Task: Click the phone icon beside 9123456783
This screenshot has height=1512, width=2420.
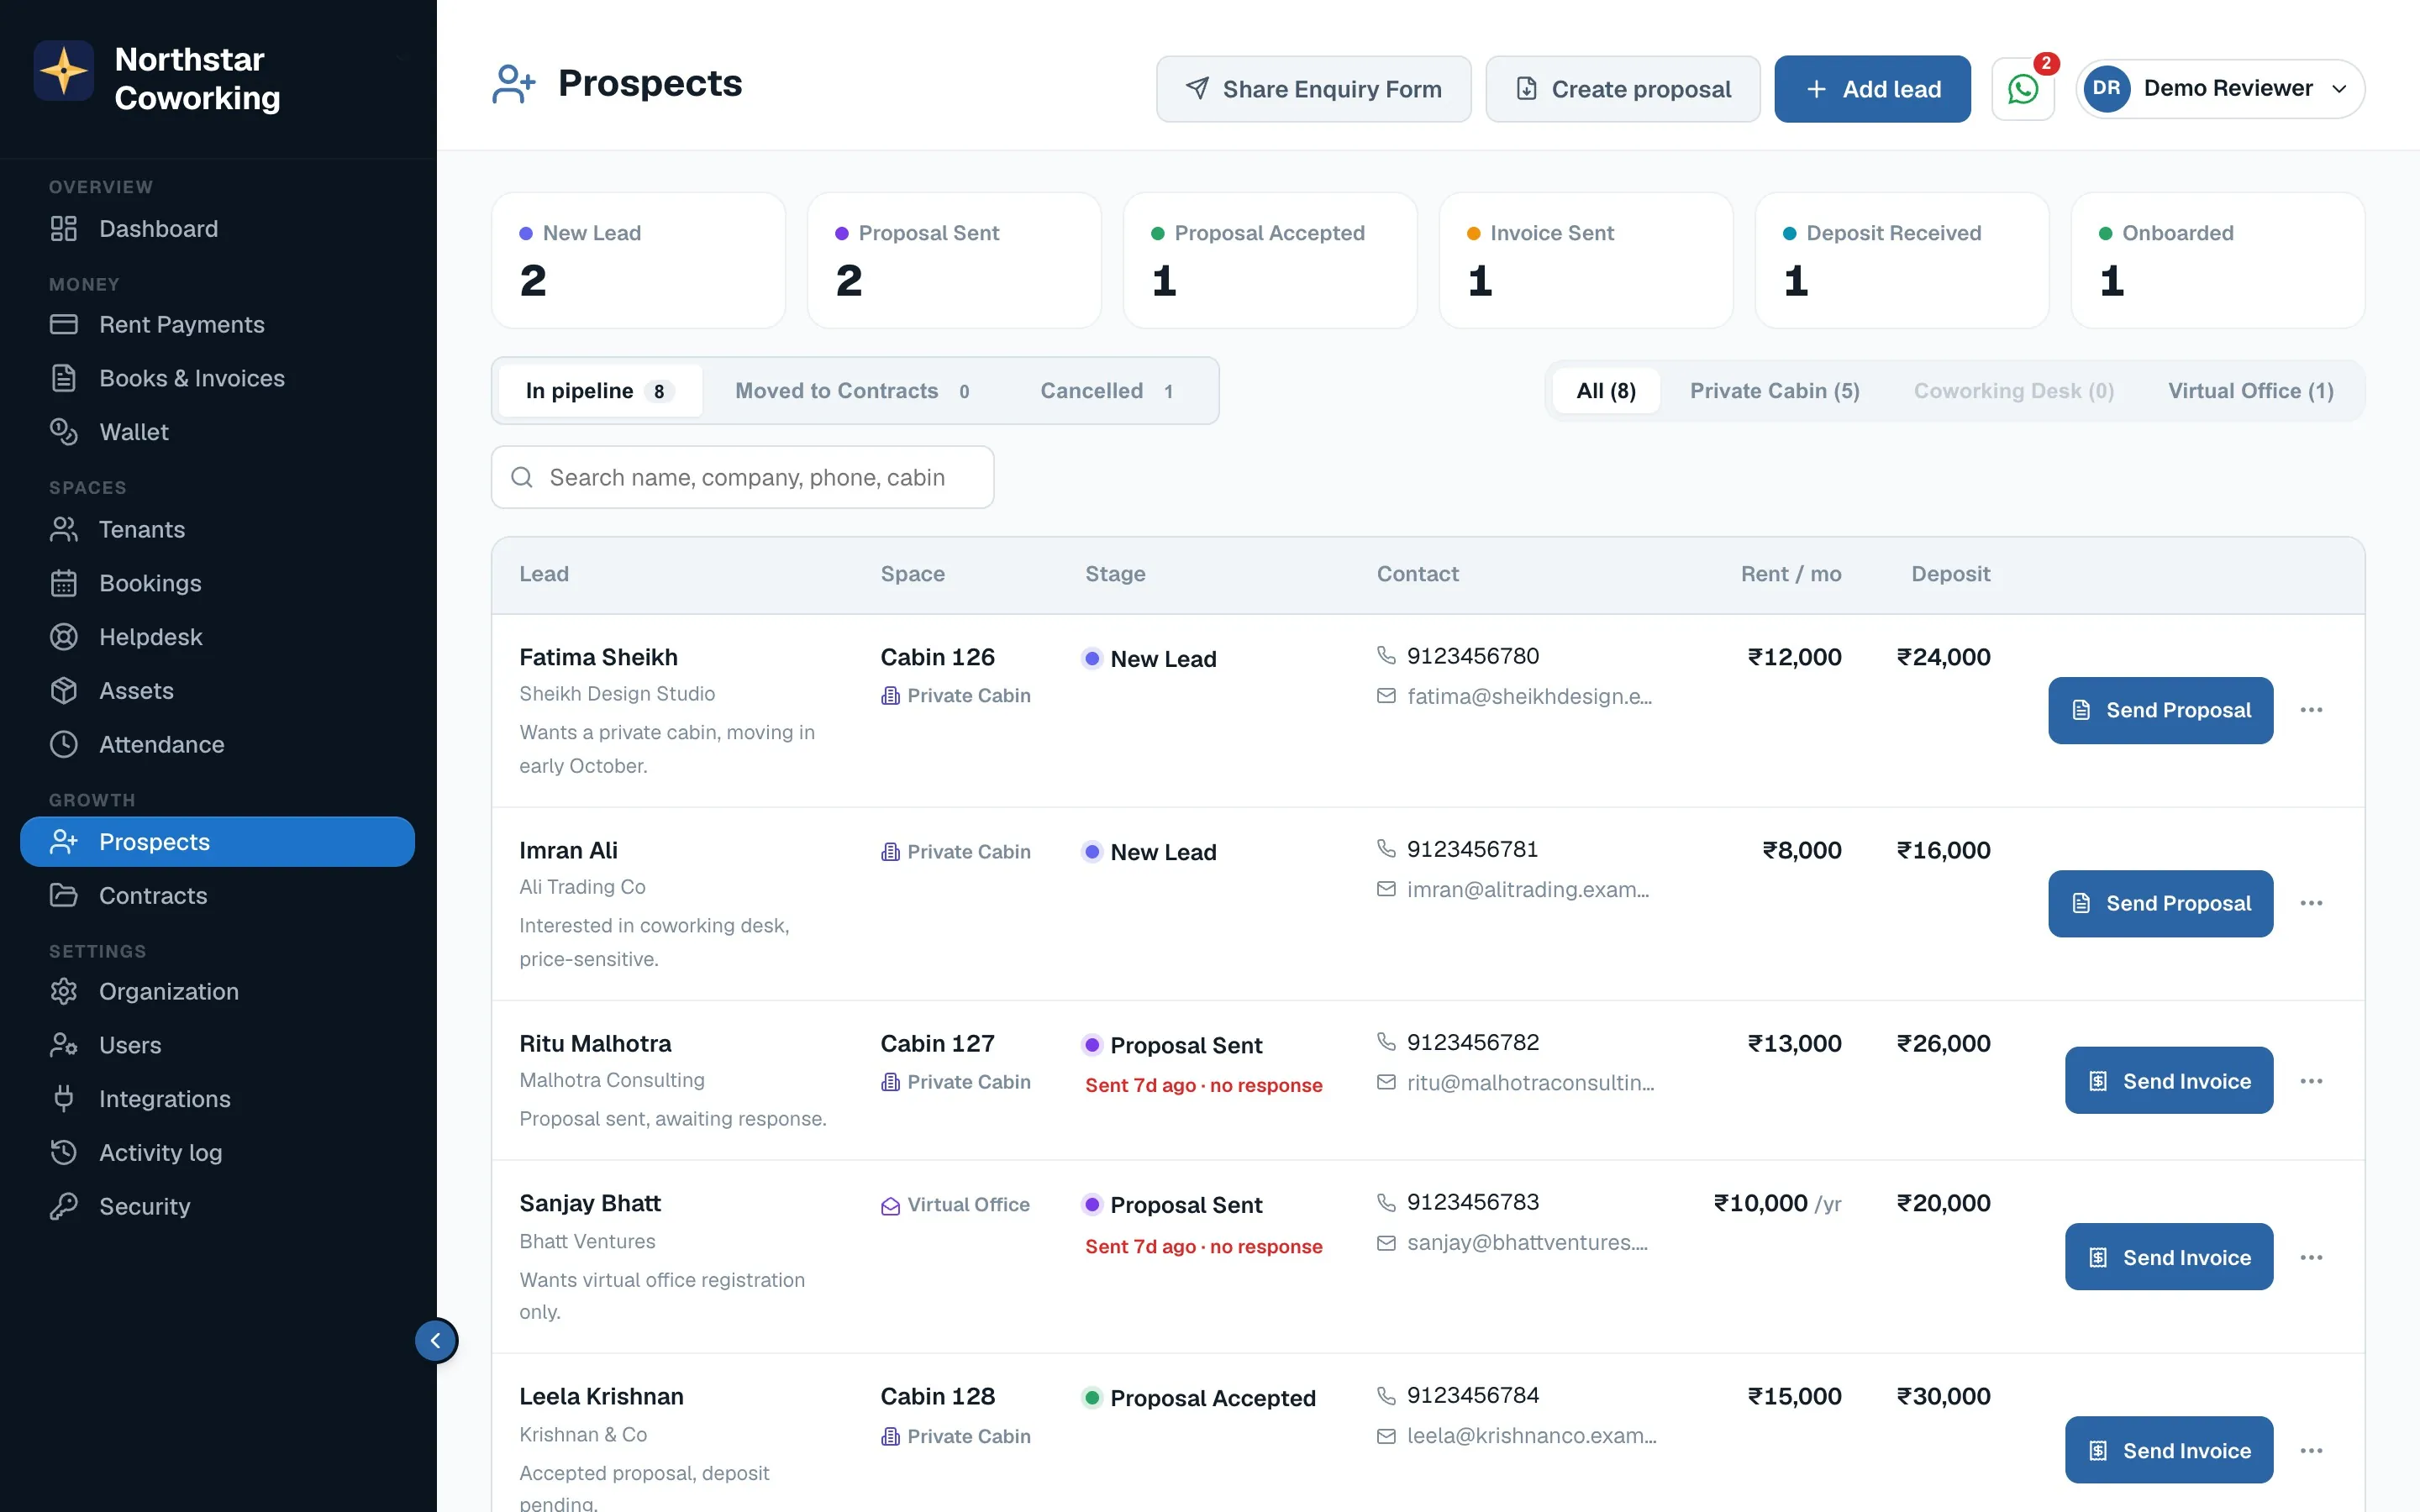Action: 1386,1202
